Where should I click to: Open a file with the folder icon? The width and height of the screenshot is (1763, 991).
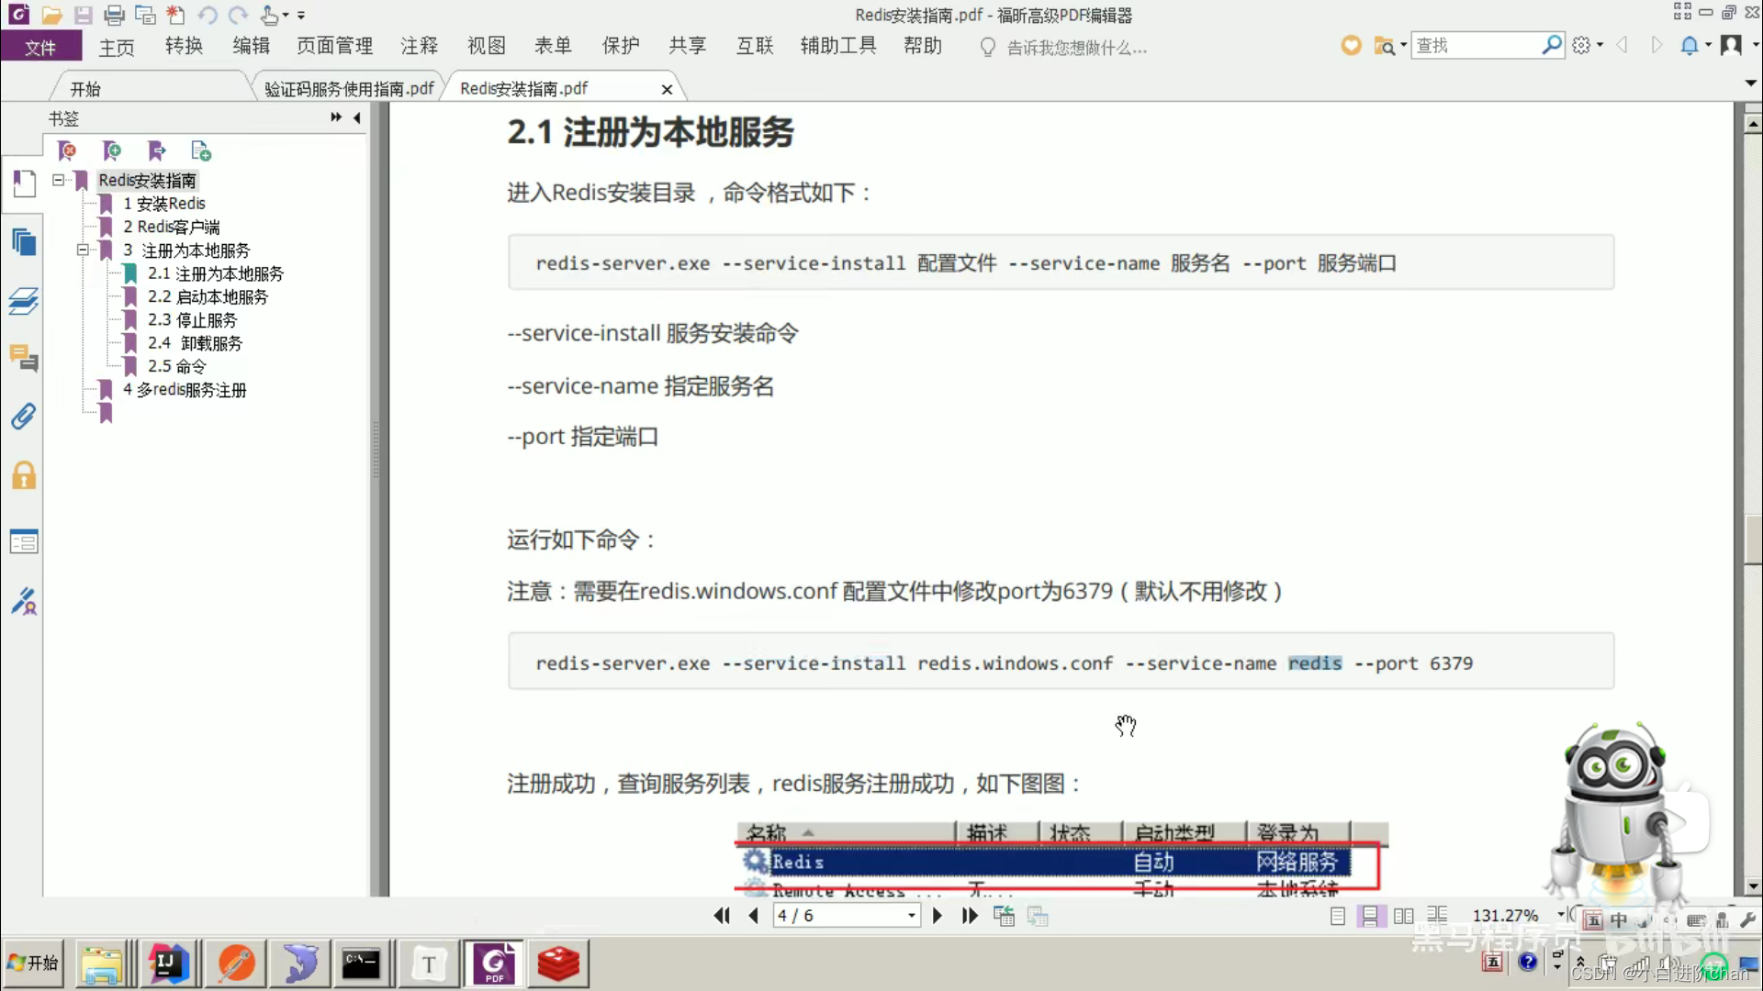51,15
